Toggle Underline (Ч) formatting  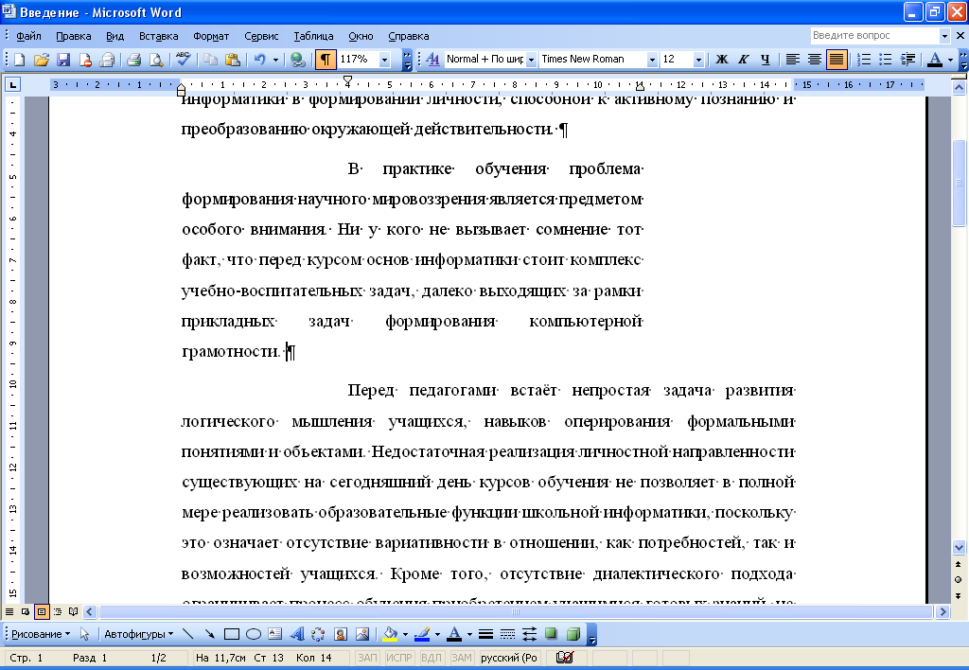coord(765,60)
